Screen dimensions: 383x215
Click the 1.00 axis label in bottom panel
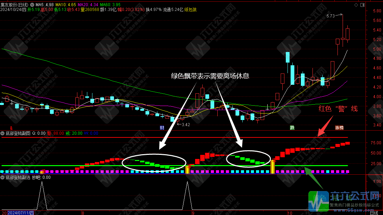(x=377, y=182)
